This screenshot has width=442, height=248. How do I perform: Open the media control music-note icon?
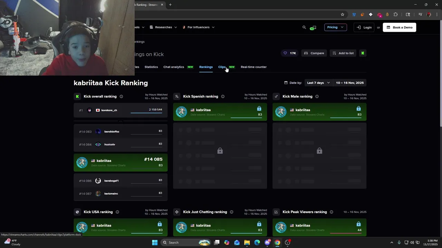pyautogui.click(x=420, y=14)
